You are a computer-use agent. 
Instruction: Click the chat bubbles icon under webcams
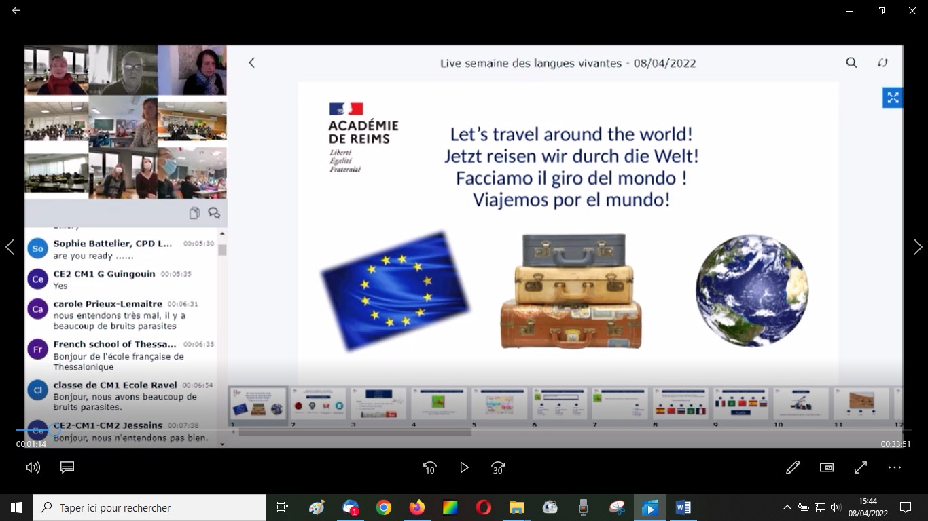tap(214, 213)
